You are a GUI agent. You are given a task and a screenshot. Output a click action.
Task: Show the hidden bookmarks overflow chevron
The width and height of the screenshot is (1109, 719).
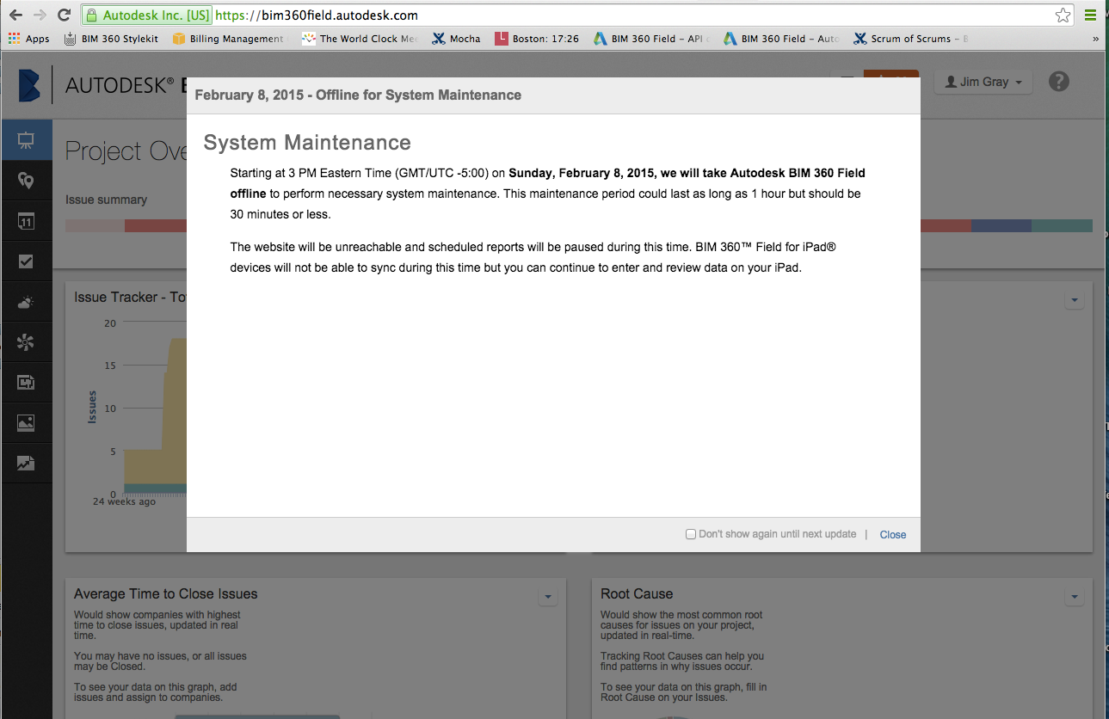tap(1095, 39)
